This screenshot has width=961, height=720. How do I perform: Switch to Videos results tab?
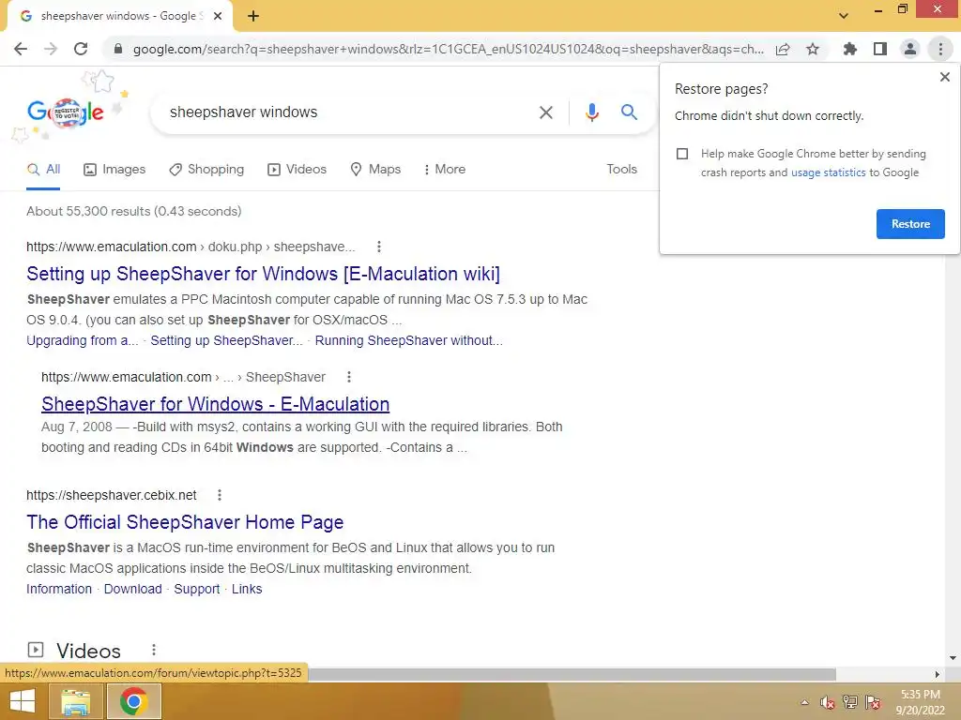click(x=297, y=169)
